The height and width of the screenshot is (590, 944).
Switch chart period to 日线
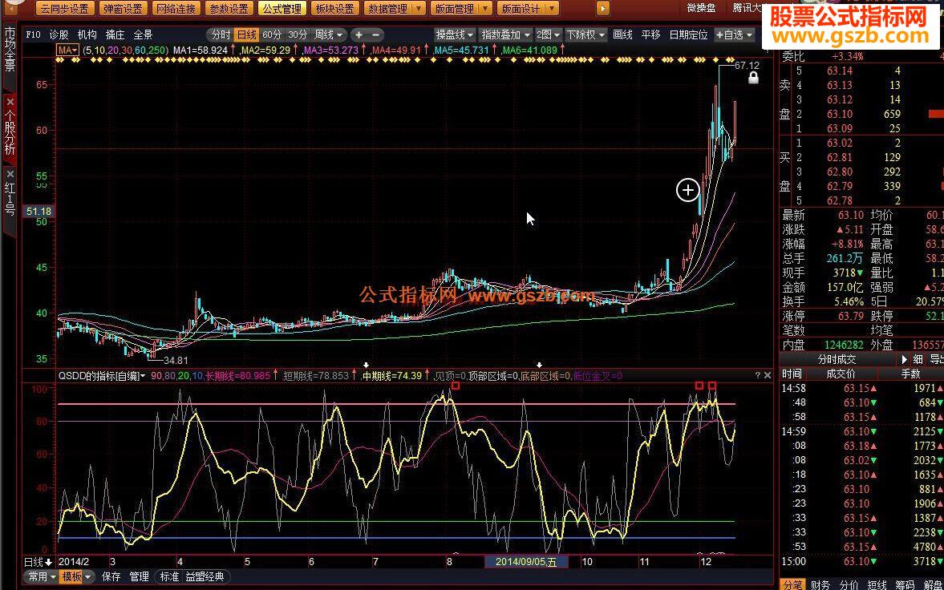[246, 35]
